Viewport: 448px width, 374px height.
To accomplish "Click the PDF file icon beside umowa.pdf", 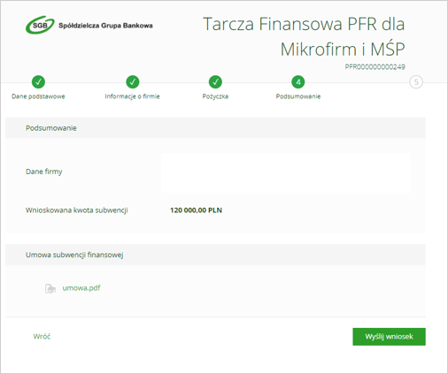I will click(50, 288).
